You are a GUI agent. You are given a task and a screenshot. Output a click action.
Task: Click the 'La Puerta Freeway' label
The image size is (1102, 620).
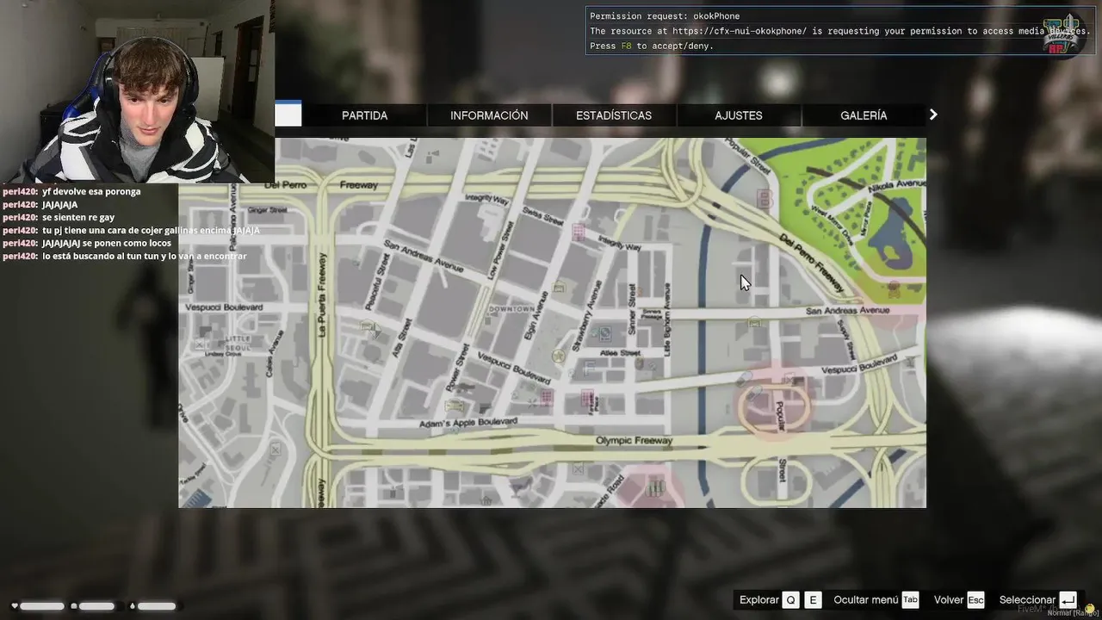(323, 294)
